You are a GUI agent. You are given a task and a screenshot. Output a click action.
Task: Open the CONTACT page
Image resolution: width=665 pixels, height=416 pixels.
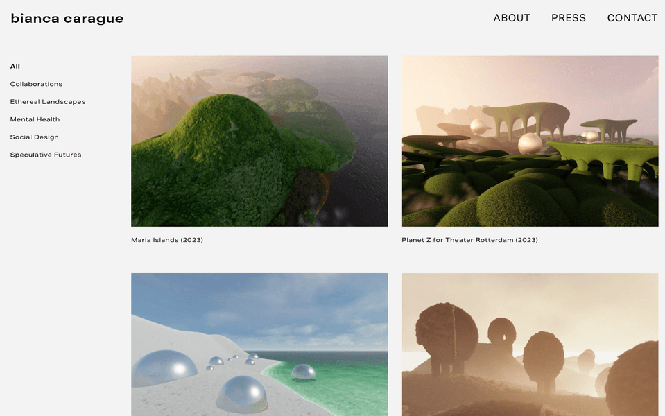pyautogui.click(x=632, y=18)
